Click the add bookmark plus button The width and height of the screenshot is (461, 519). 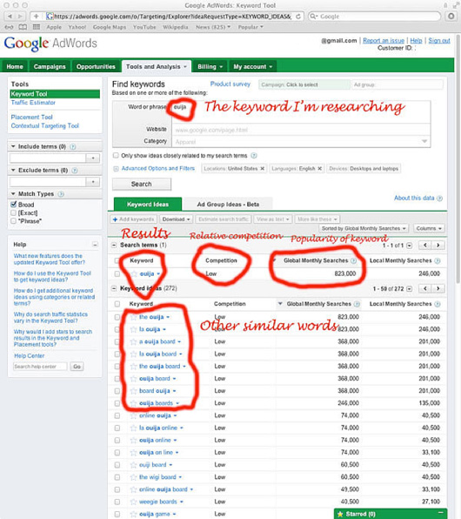click(36, 17)
